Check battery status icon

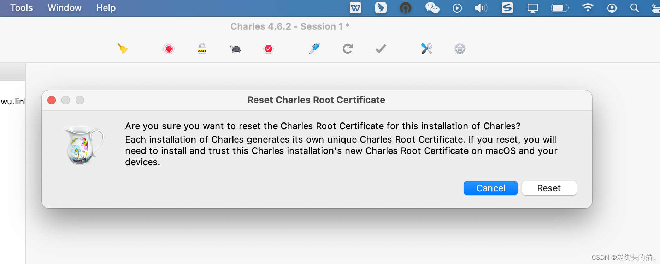[x=560, y=8]
